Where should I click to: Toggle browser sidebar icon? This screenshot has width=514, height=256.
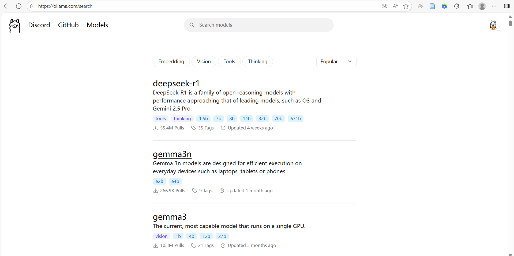[507, 6]
